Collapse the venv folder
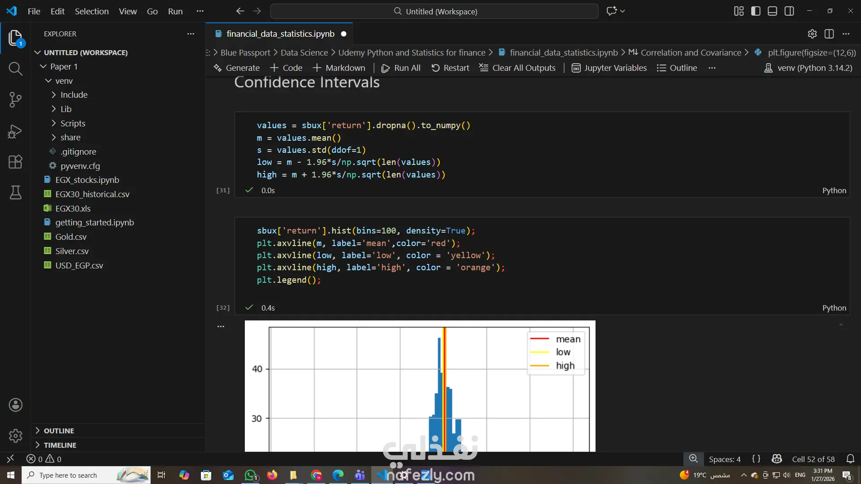 (x=64, y=81)
